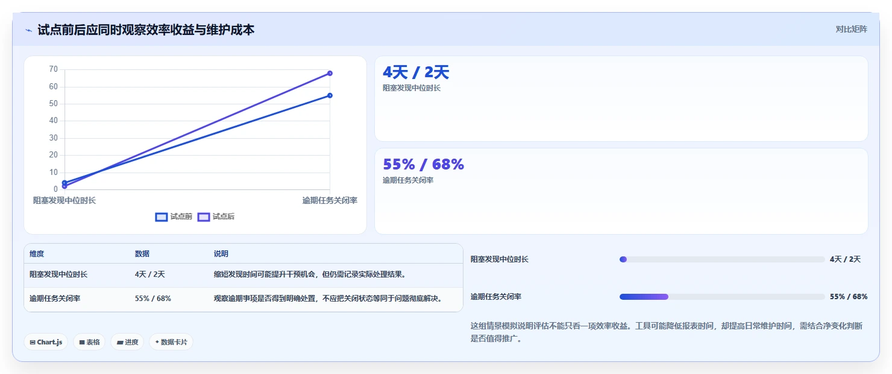This screenshot has height=374, width=892.
Task: Click the 阻塞发现中位时长 cell in the table
Action: [58, 274]
